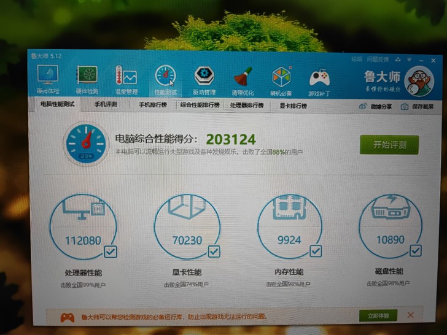
Task: Click 内存性能 label
Action: point(289,272)
